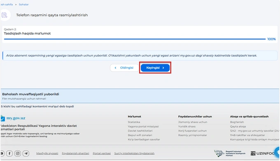Open Bepul wifi zonalari link
The width and height of the screenshot is (280, 161).
(x=140, y=135)
